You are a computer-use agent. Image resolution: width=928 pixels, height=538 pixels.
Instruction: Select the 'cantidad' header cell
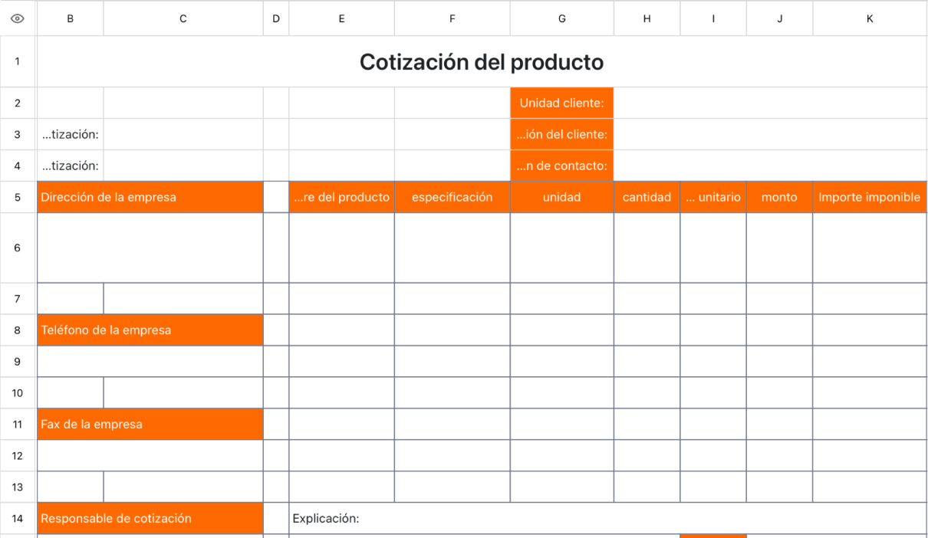click(x=647, y=197)
